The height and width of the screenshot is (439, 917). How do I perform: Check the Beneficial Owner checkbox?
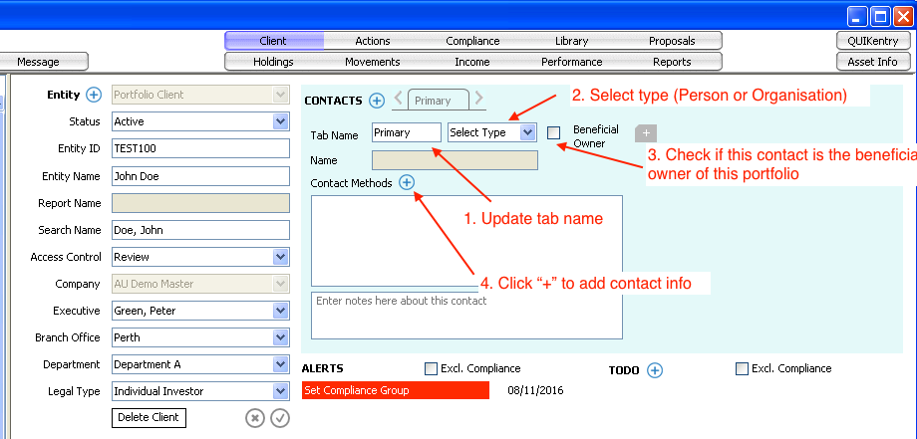pos(554,132)
